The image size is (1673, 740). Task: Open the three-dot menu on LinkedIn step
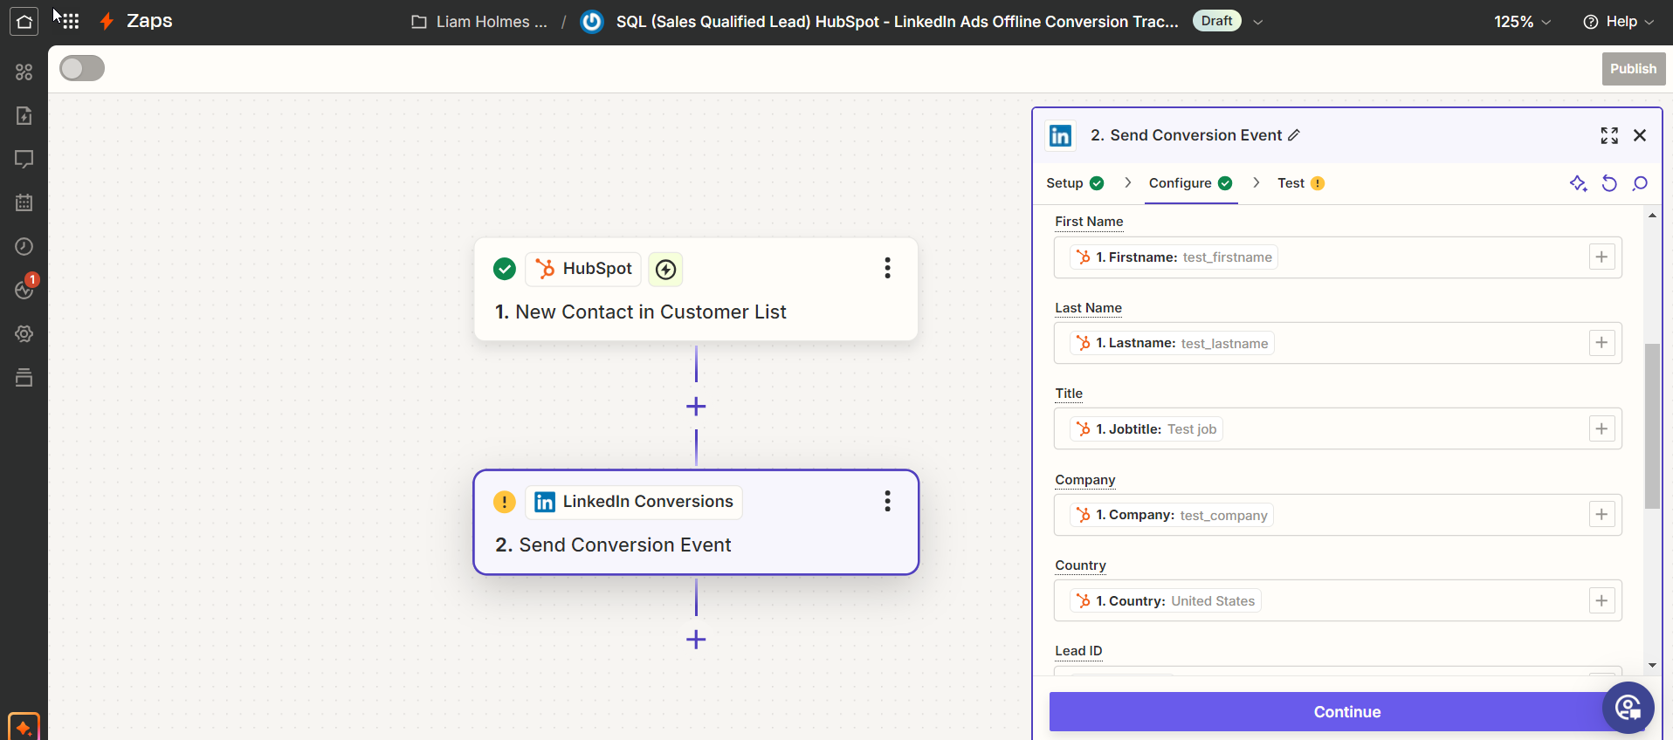887,501
